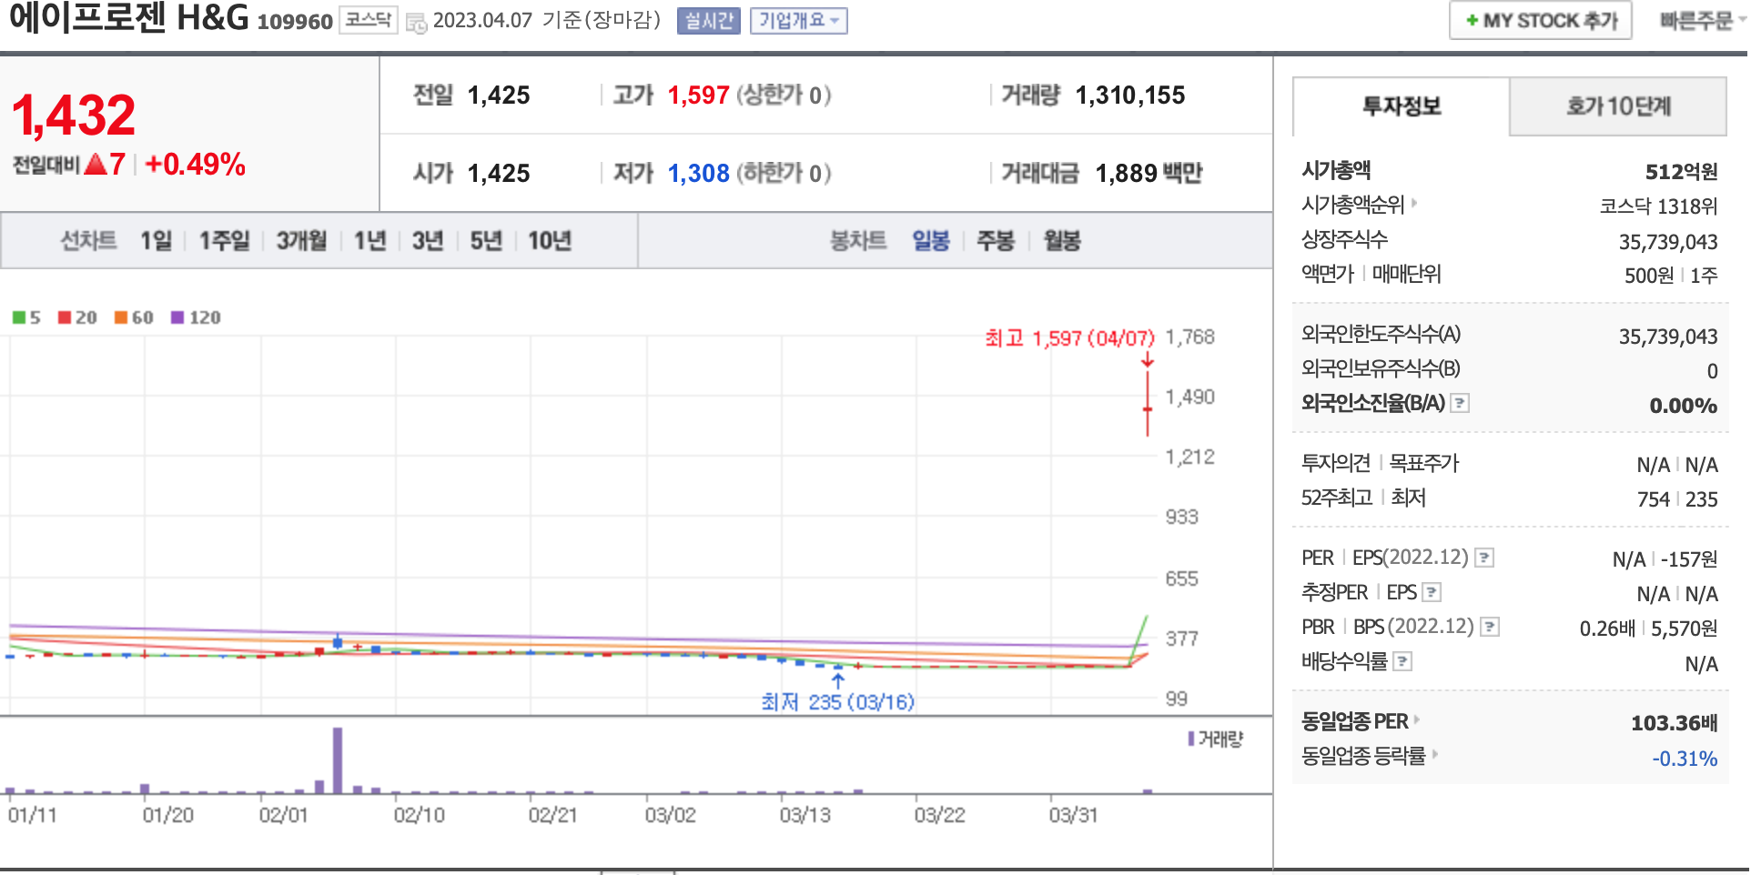Click the calendar icon before the 2023.04.07 date
Screen dimensions: 1751x875
[x=416, y=23]
